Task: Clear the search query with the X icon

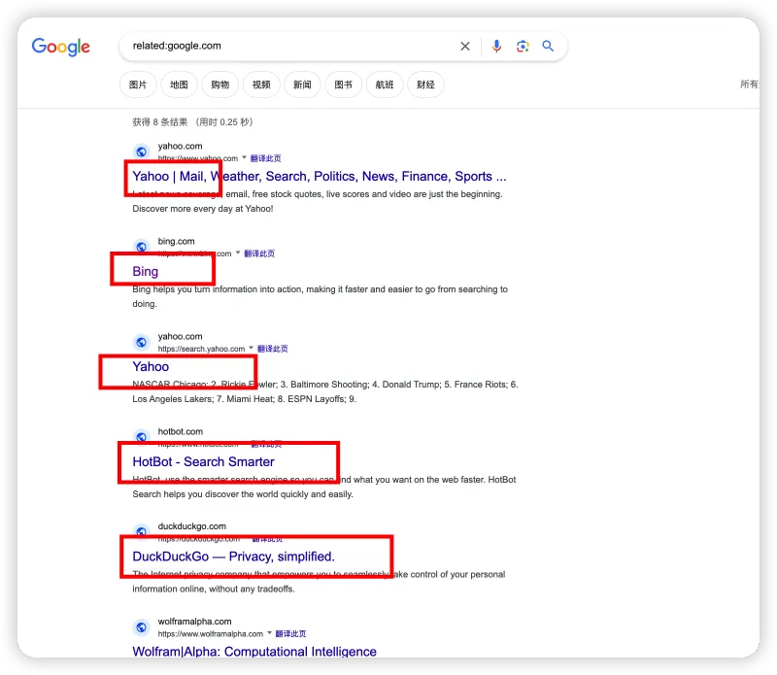Action: pyautogui.click(x=465, y=46)
